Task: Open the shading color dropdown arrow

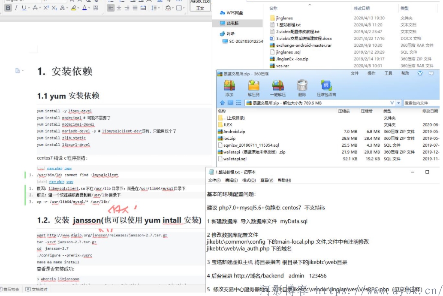Action: click(x=173, y=8)
